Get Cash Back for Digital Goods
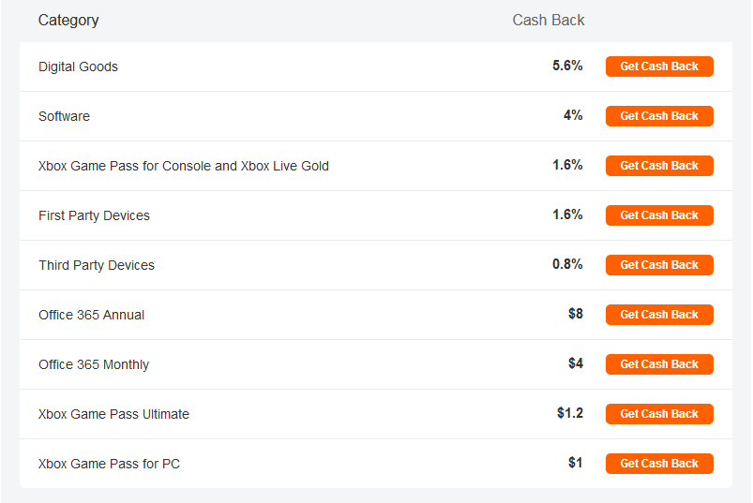 coord(659,67)
